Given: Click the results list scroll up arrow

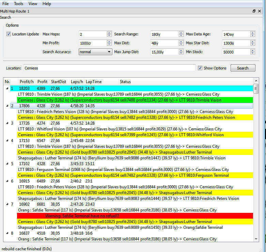Looking at the screenshot, I should [x=256, y=81].
